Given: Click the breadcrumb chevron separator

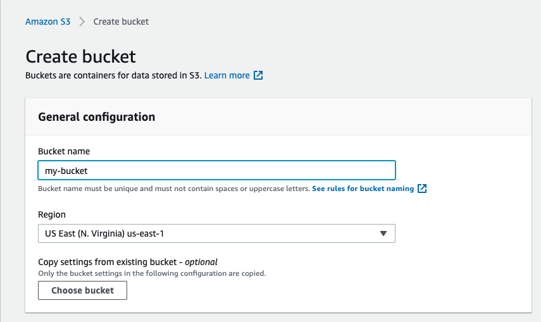Looking at the screenshot, I should pyautogui.click(x=82, y=22).
